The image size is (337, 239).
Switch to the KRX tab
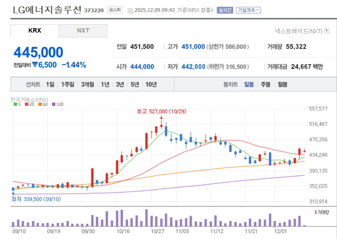point(35,31)
